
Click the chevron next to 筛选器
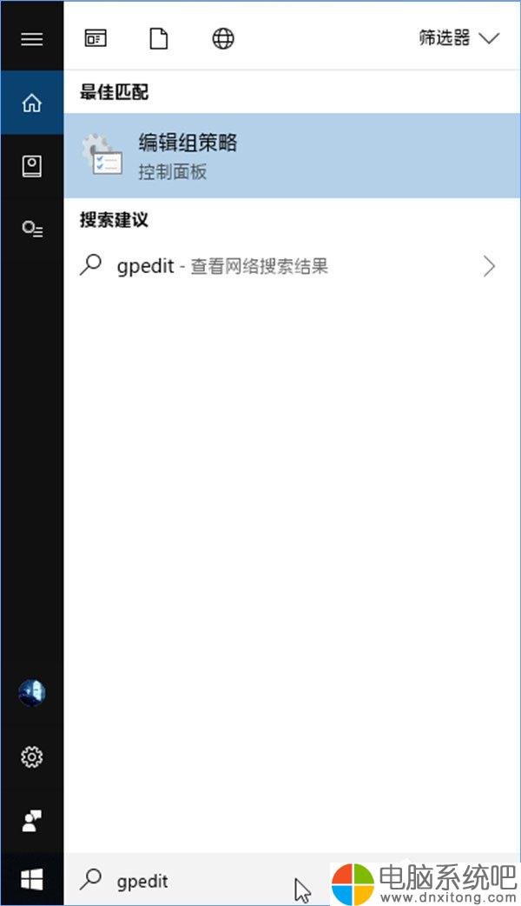[489, 39]
